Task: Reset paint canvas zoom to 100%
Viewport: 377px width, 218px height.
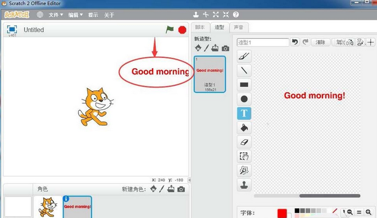Action: click(x=359, y=212)
